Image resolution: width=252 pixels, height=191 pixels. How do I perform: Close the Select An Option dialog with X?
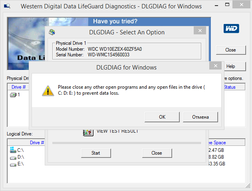(x=200, y=30)
